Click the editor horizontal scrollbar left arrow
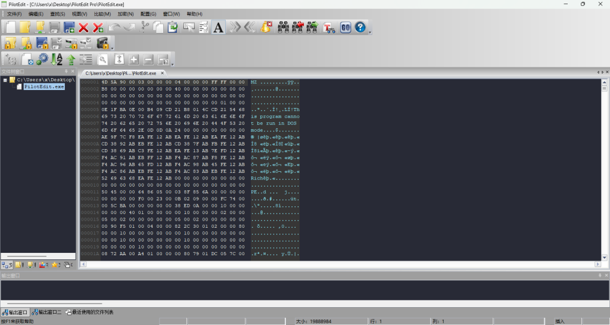This screenshot has height=325, width=610. click(x=83, y=264)
